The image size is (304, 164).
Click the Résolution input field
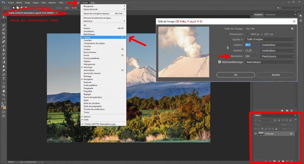252,56
